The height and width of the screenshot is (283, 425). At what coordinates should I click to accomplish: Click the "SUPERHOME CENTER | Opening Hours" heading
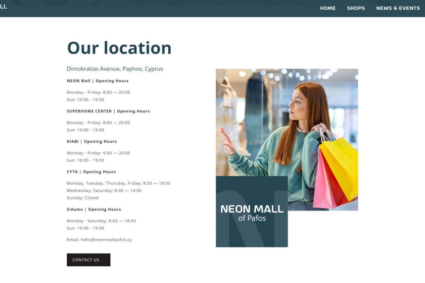click(108, 111)
